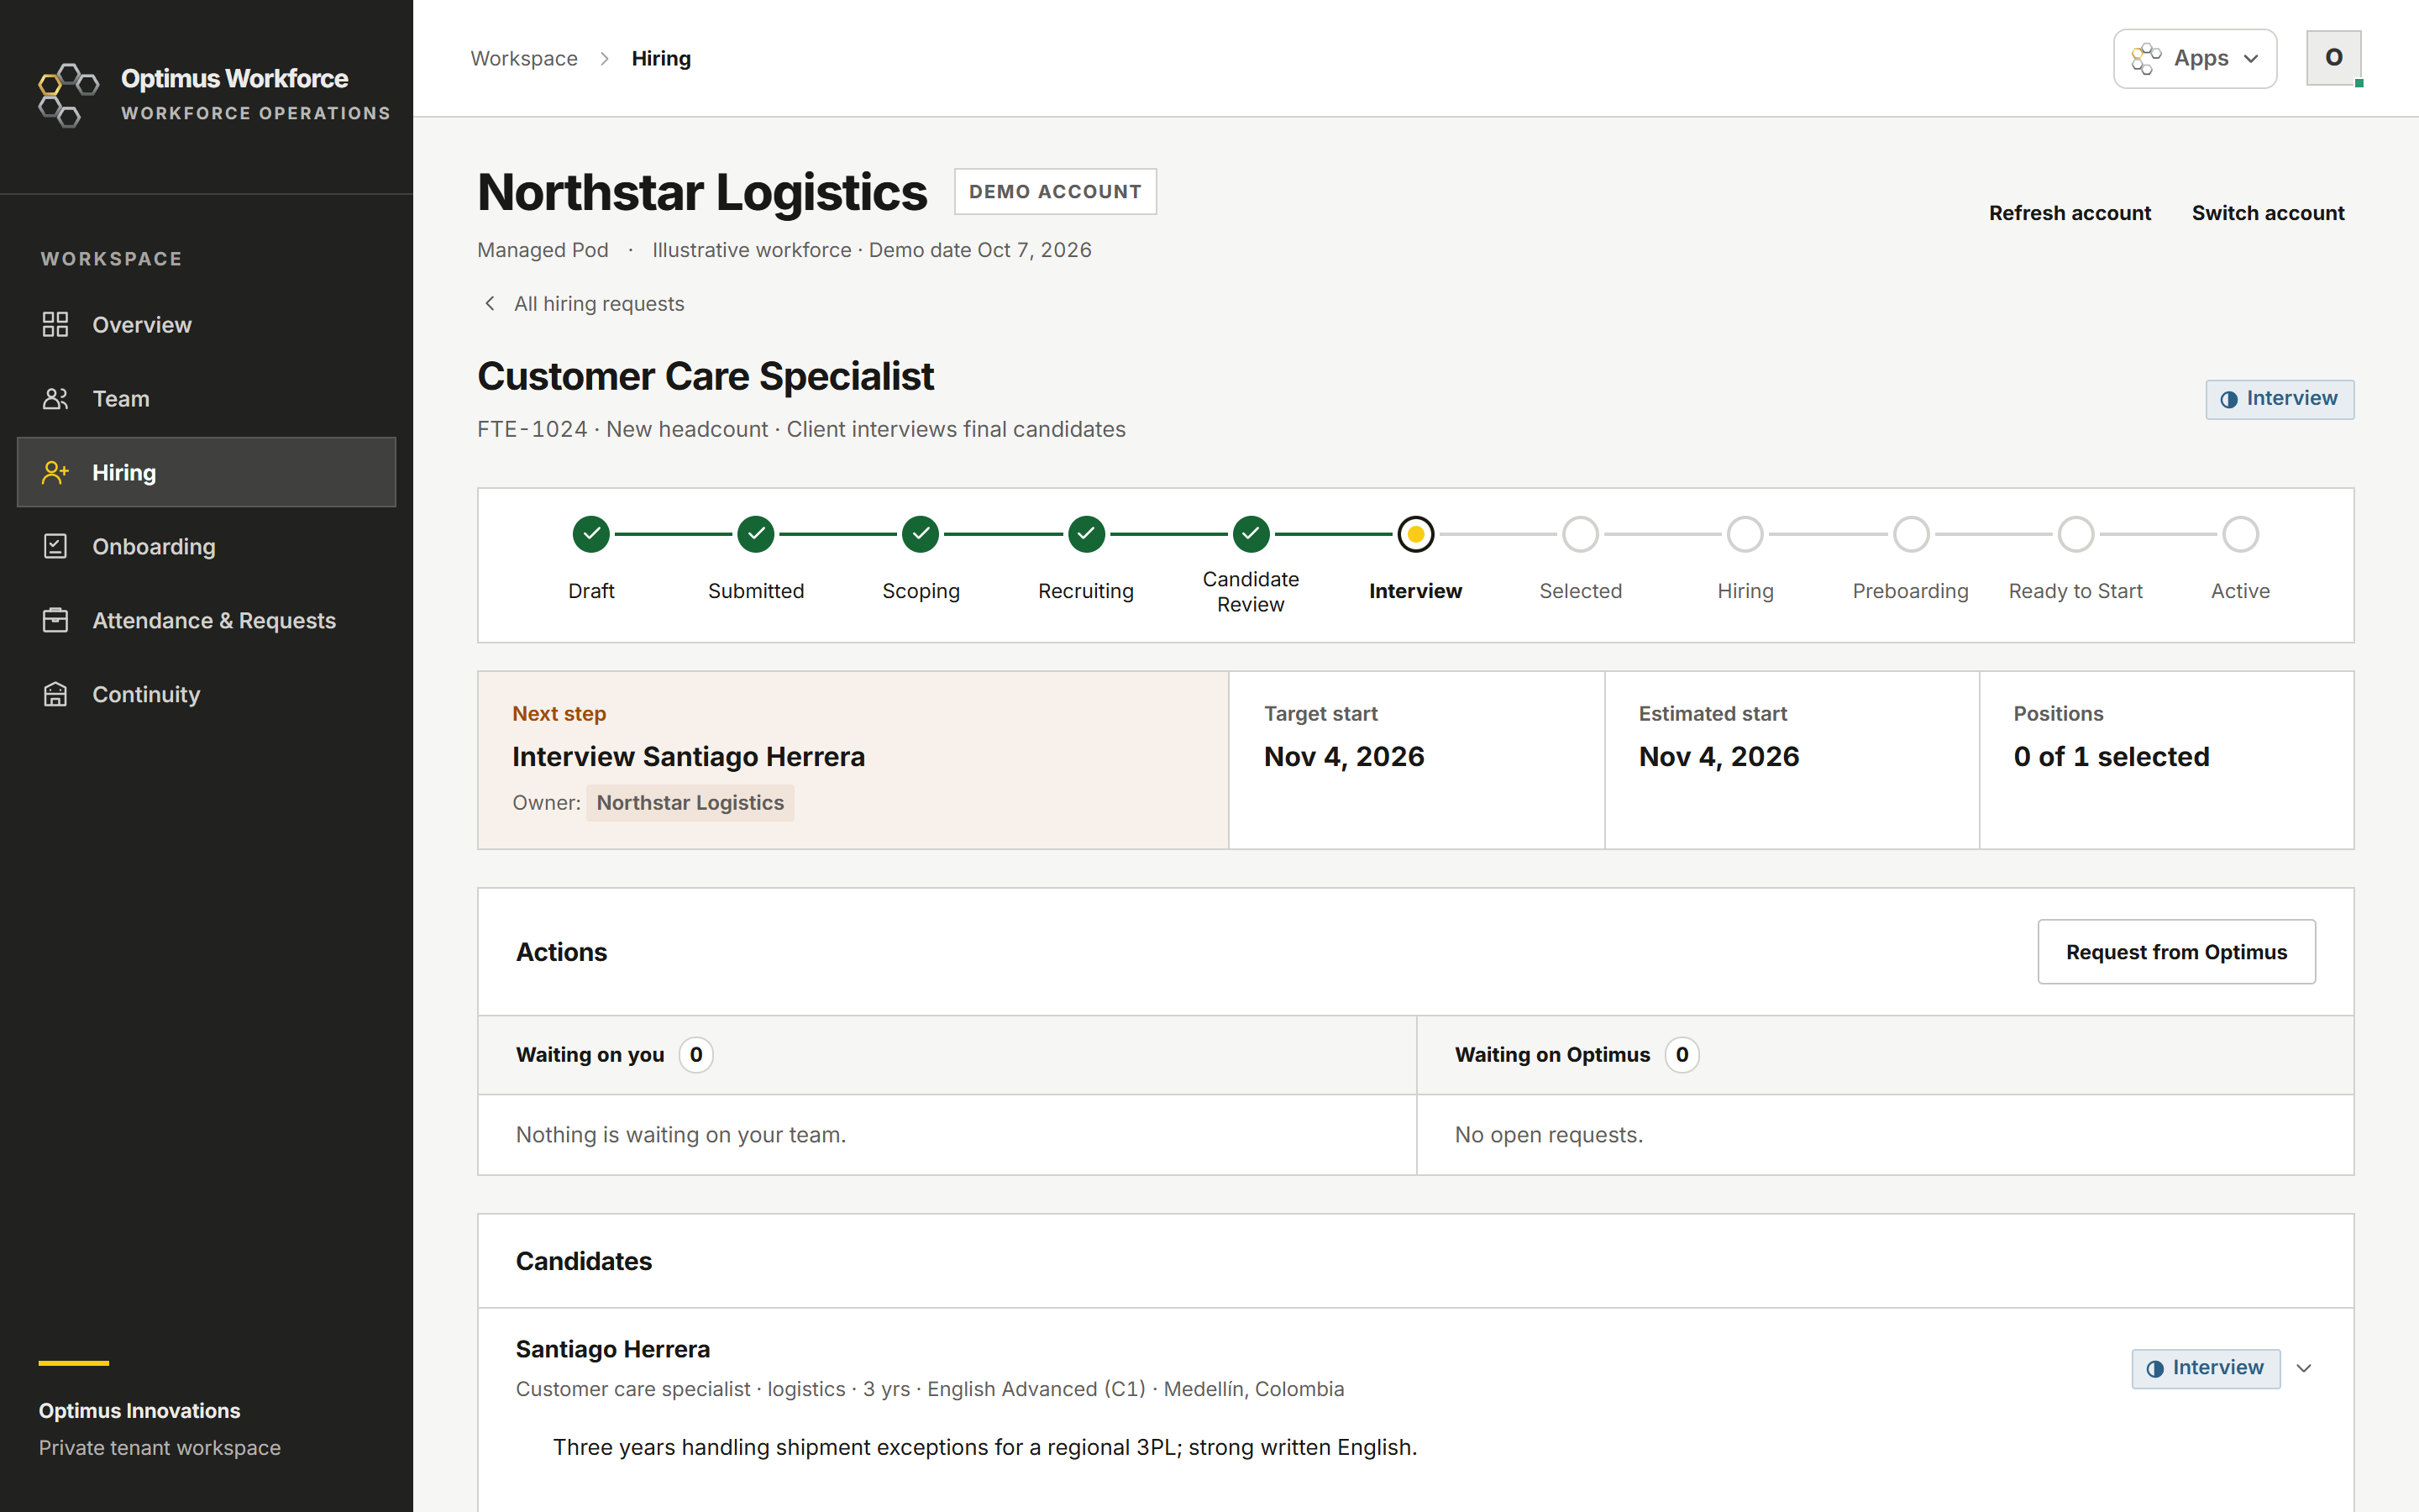Click the Candidate Review stage checkmark circle

[1251, 534]
